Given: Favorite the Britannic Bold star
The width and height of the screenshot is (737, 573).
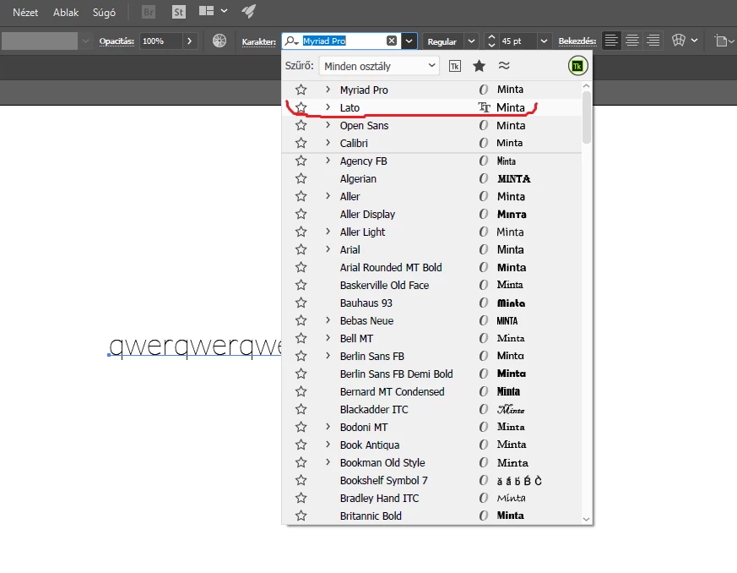Looking at the screenshot, I should point(301,516).
